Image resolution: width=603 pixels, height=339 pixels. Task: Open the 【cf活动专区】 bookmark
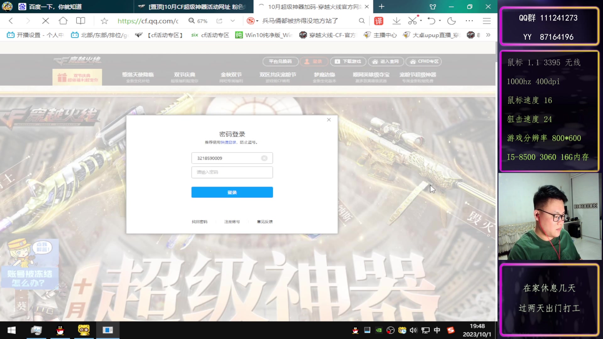tap(160, 35)
